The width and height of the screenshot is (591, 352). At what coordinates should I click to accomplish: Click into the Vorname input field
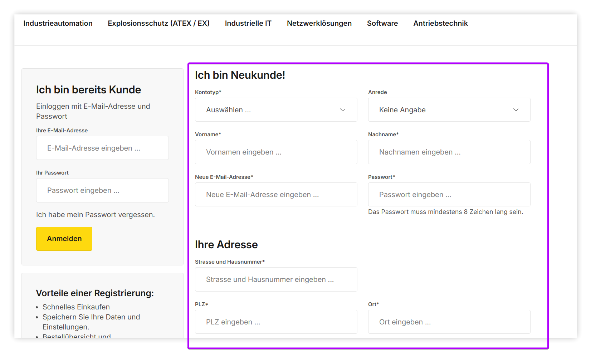pos(275,152)
